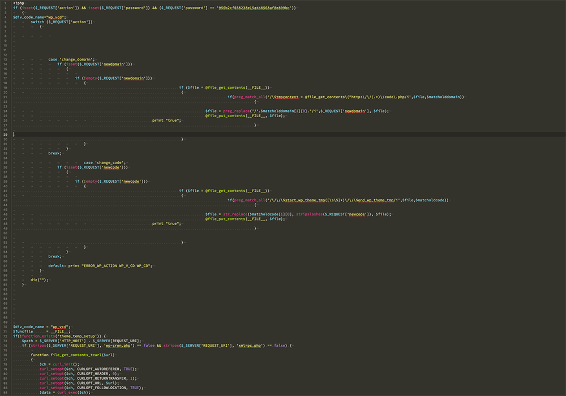Click function_exists('theme_temp_setup') on line 72
566x396 pixels.
coord(61,336)
